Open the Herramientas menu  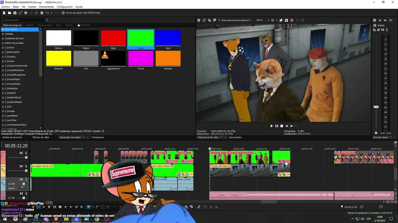pyautogui.click(x=46, y=7)
